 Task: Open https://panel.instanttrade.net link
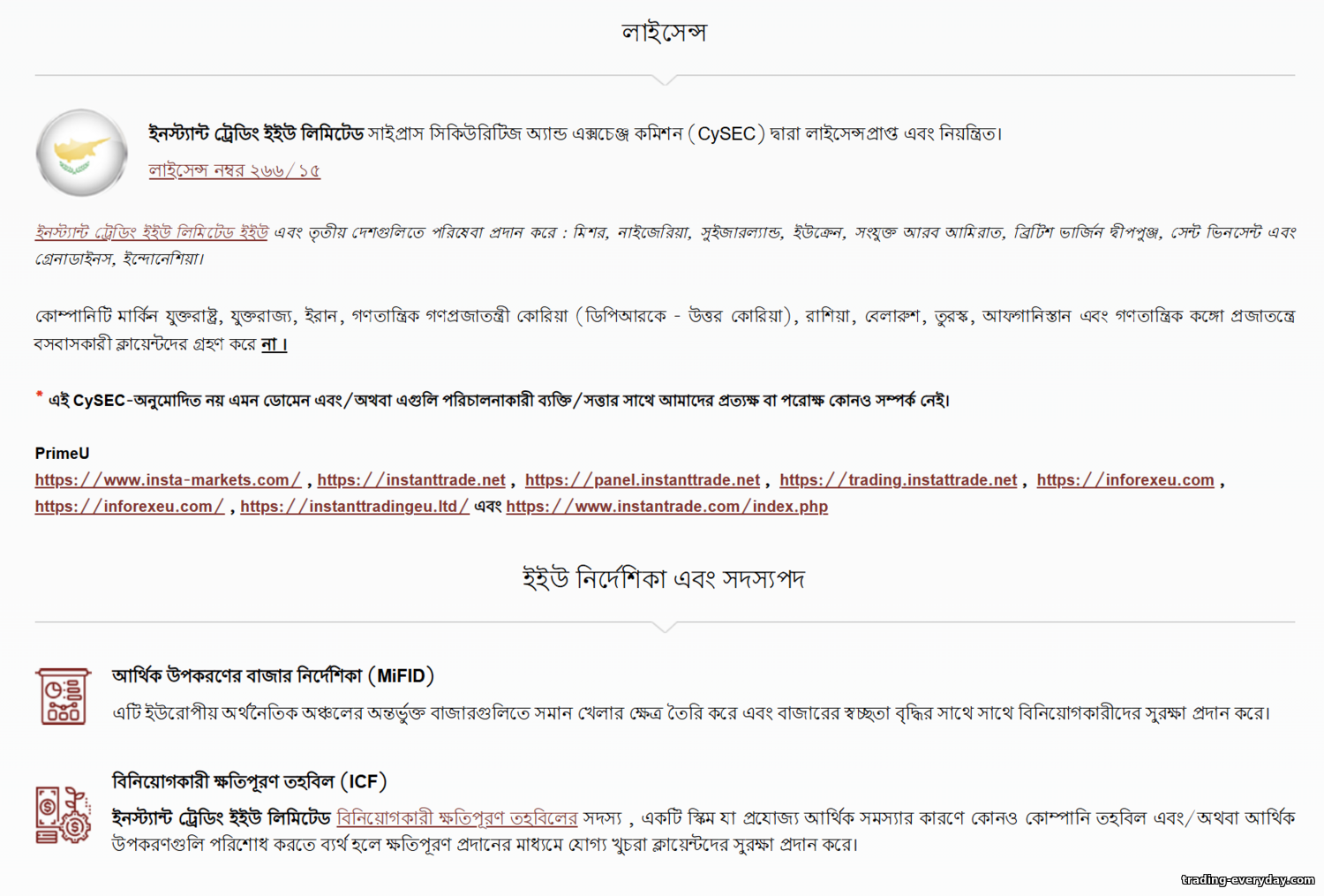pyautogui.click(x=643, y=480)
